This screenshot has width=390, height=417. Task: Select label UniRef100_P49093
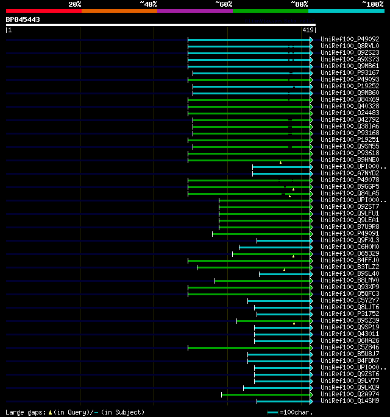[x=350, y=79]
